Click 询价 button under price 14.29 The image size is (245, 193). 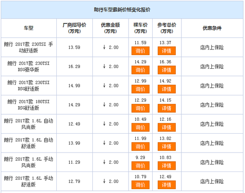140,70
